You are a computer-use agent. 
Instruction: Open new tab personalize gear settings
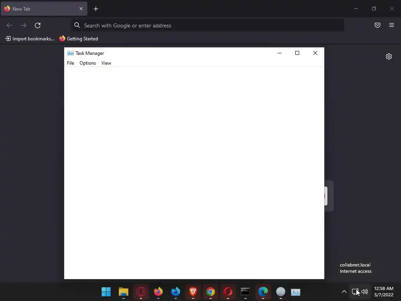(389, 56)
